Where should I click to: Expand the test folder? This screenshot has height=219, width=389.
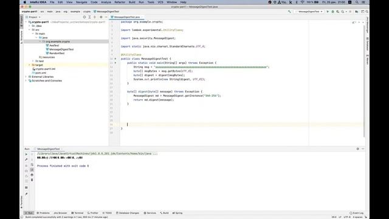point(33,61)
